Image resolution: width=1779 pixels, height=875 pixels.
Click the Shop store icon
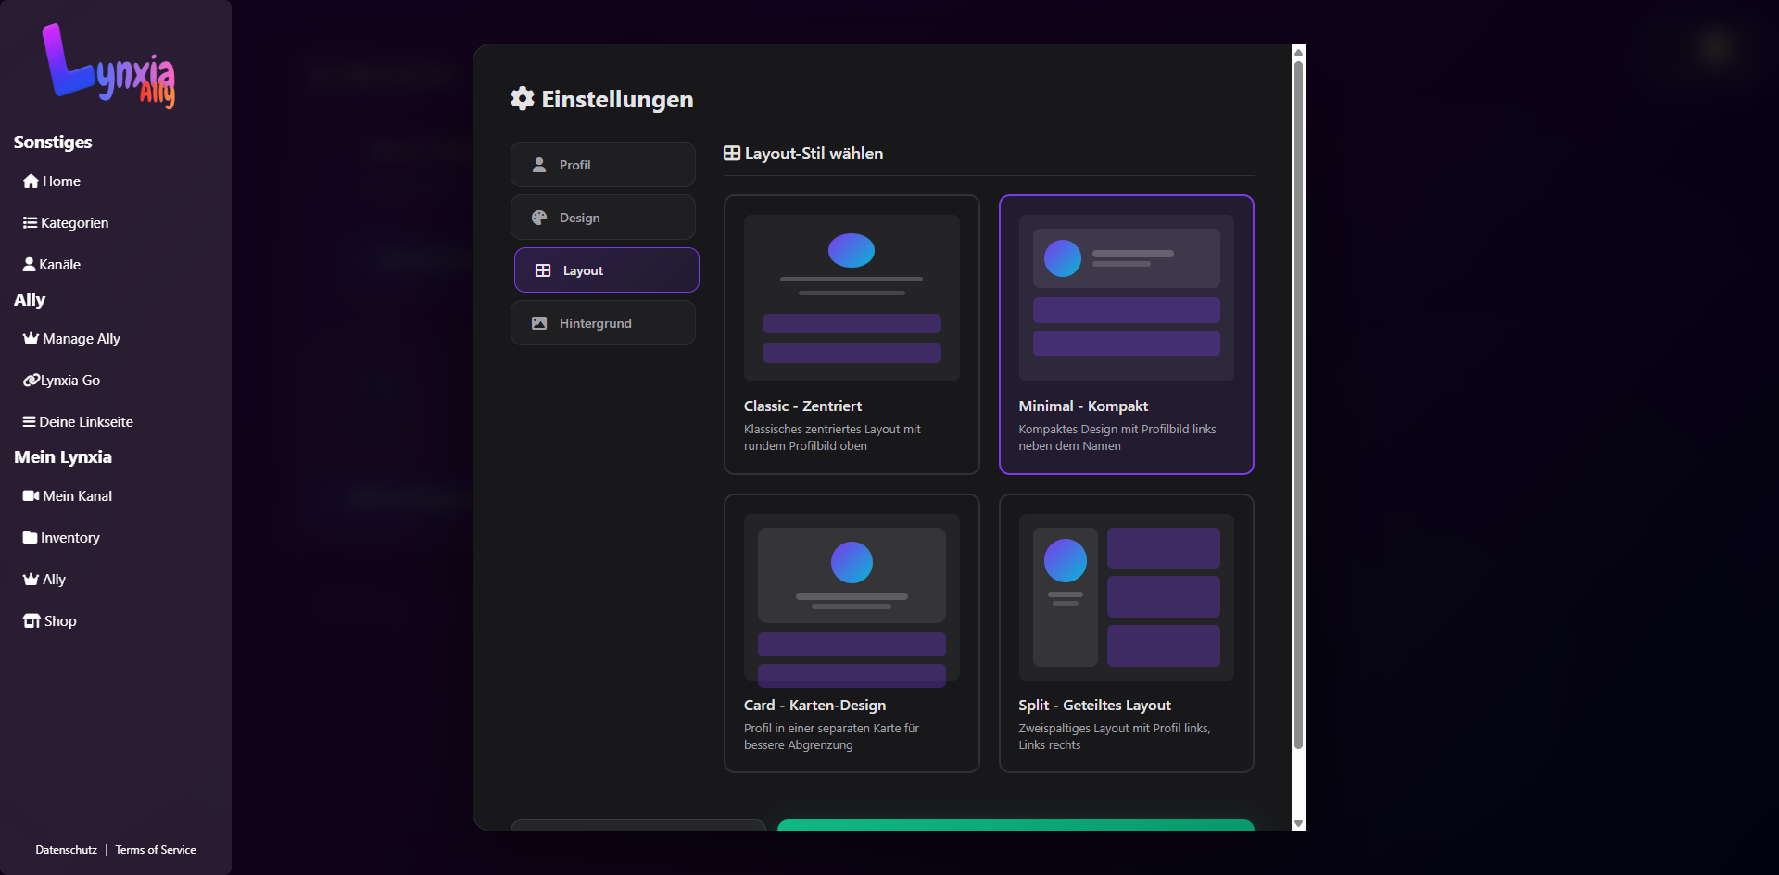32,621
